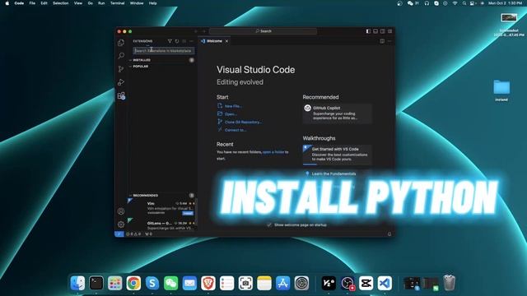This screenshot has height=296, width=527.
Task: Go forward using the title bar arrow
Action: click(x=203, y=31)
